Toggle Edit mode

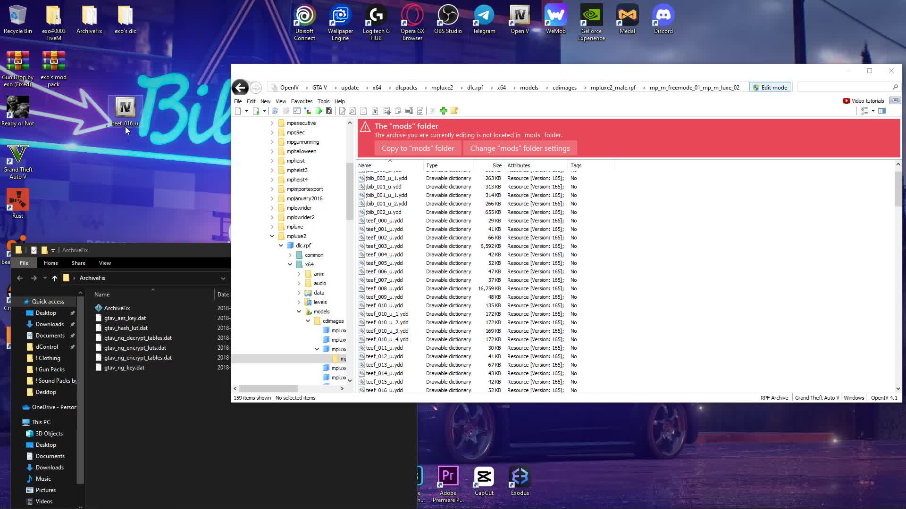tap(770, 87)
